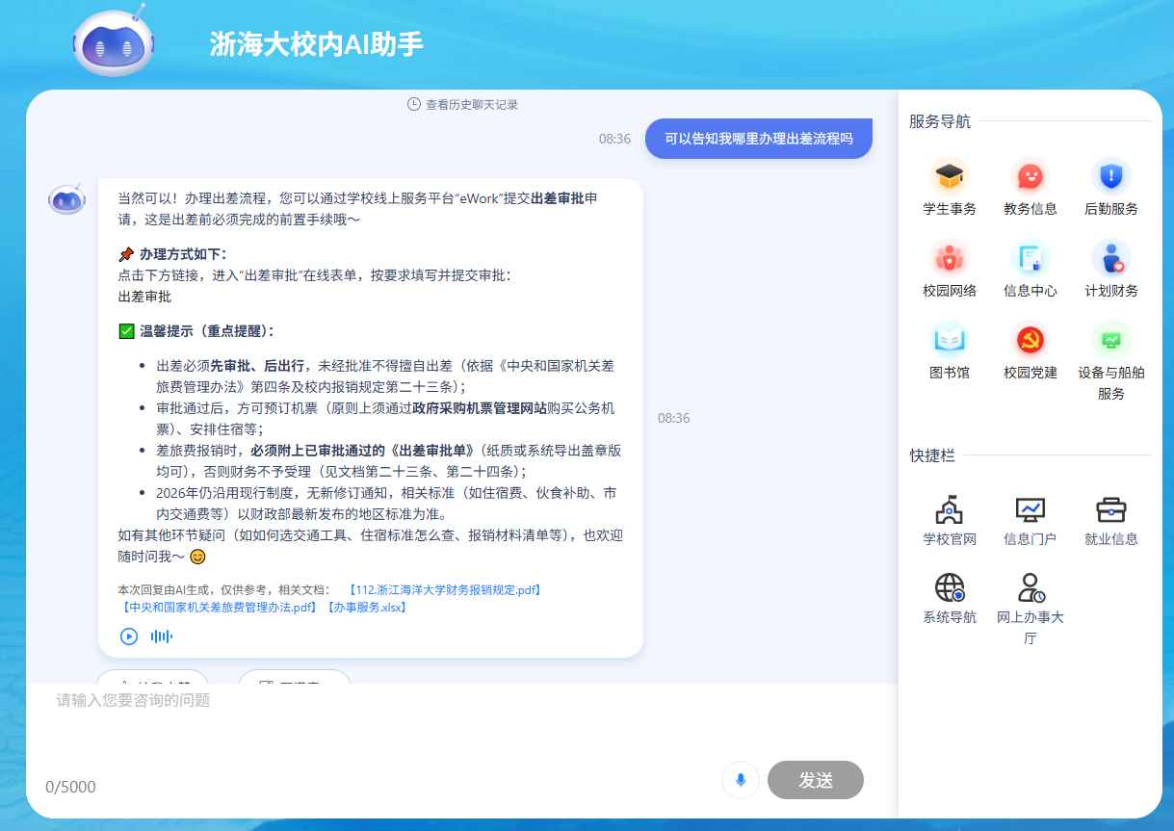View chat history via 查看历史聊天记录
1174x831 pixels.
[463, 104]
